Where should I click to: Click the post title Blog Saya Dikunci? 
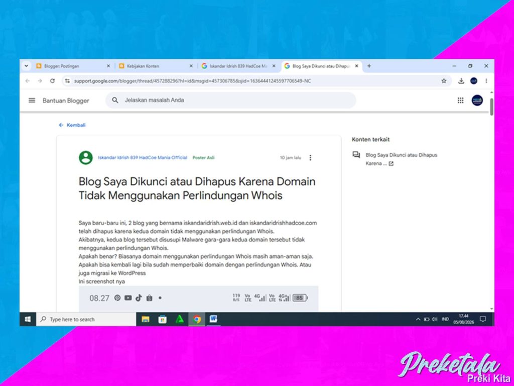click(x=197, y=188)
